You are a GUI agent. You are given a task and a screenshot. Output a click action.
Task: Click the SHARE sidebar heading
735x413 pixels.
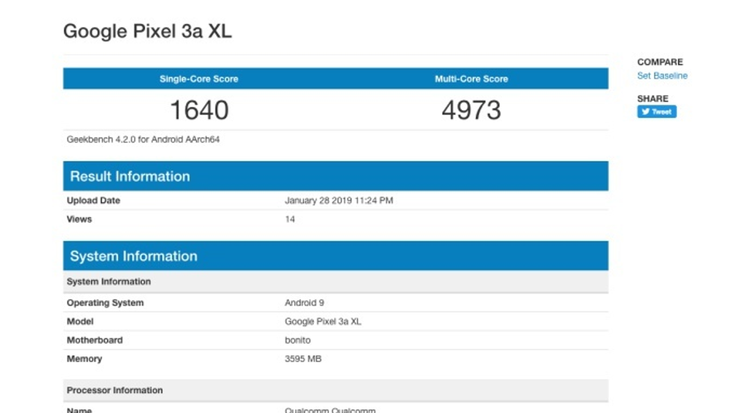(x=653, y=99)
